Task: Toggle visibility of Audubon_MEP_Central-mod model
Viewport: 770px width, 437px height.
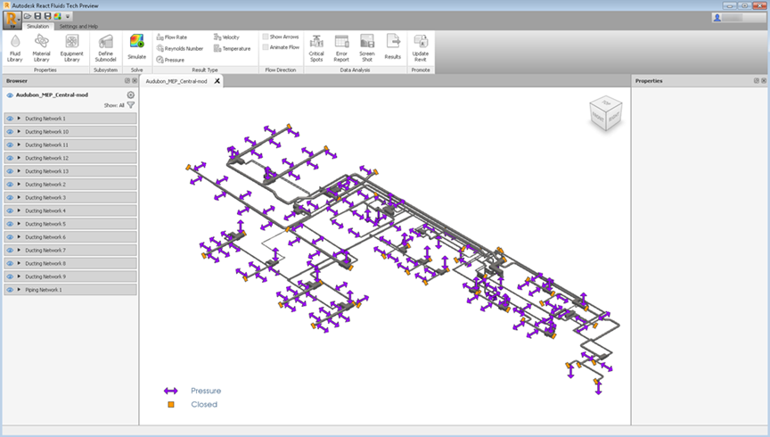Action: pyautogui.click(x=10, y=95)
